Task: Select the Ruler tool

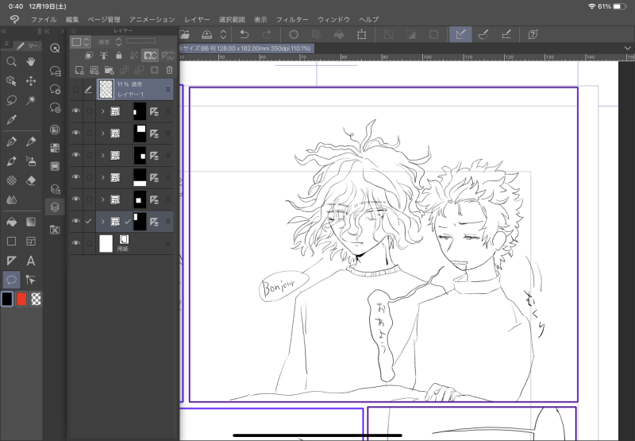Action: (x=11, y=261)
